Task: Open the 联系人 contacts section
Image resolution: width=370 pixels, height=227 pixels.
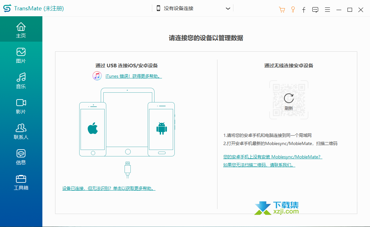Action: coord(21,131)
